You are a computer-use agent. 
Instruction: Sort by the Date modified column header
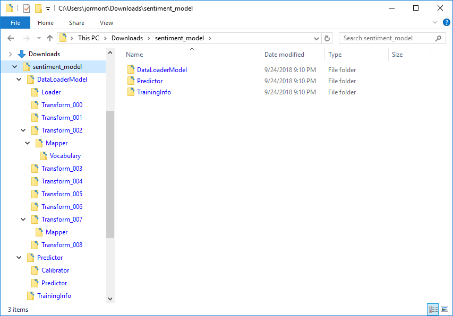[285, 54]
